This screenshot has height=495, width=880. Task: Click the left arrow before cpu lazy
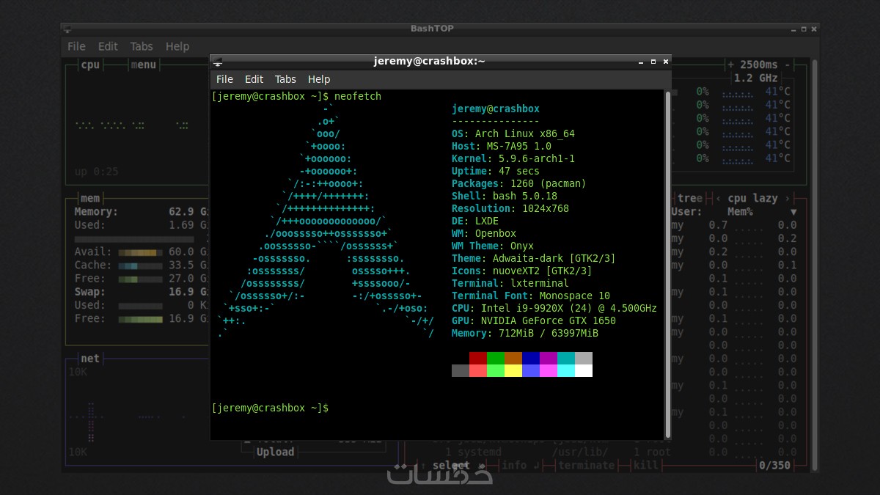(719, 198)
